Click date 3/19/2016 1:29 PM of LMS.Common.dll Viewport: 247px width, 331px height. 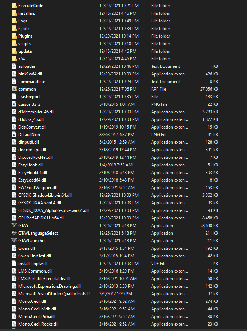(117, 271)
